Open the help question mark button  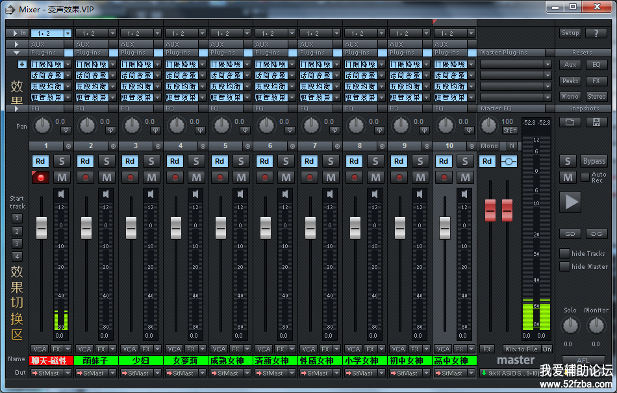coord(596,33)
